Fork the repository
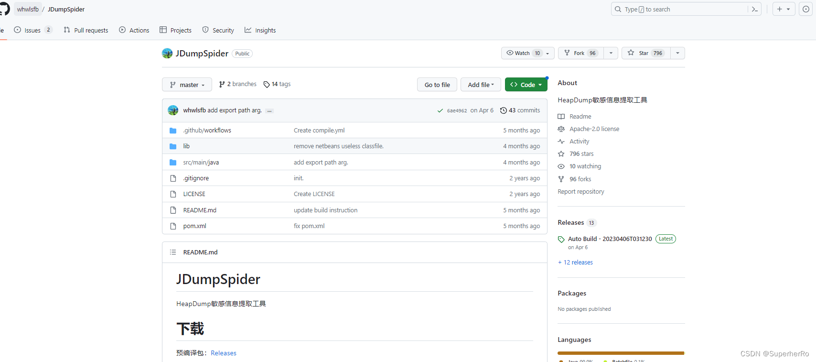 tap(581, 53)
